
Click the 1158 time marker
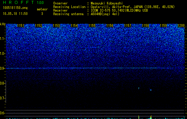(146, 26)
